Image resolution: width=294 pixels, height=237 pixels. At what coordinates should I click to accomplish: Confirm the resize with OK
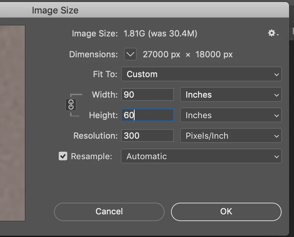(226, 212)
